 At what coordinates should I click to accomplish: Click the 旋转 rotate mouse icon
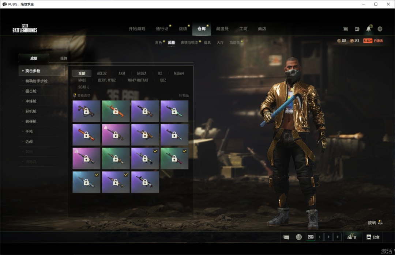tap(380, 222)
